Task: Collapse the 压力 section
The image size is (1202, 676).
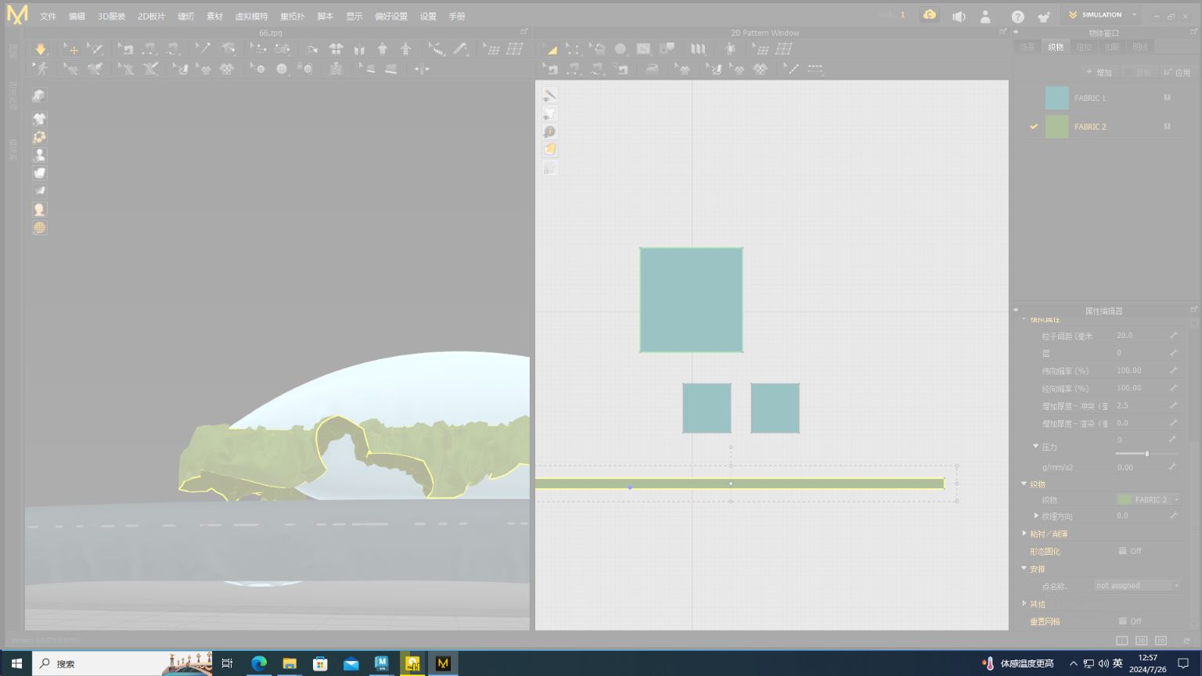Action: pos(1036,447)
